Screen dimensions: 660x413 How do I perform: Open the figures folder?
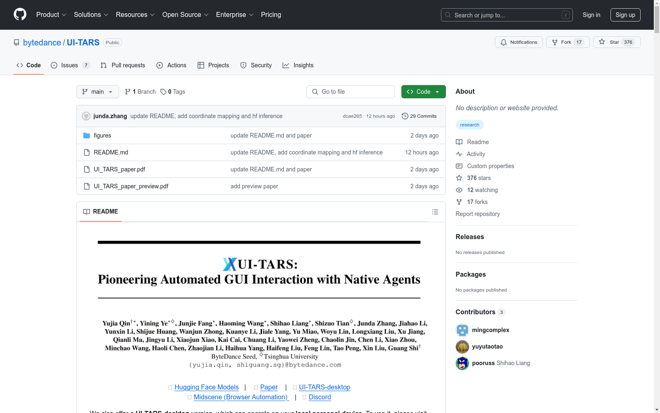coord(102,135)
